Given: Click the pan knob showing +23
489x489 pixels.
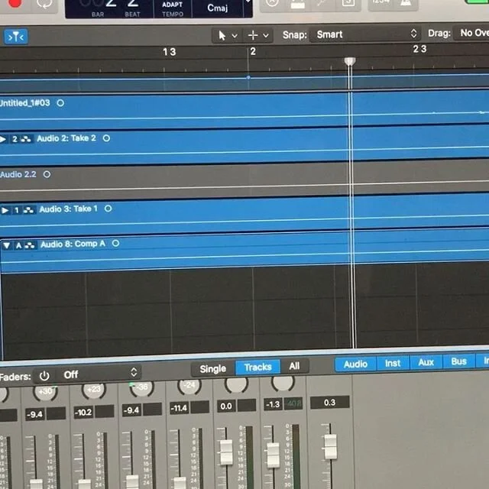Looking at the screenshot, I should 93,390.
